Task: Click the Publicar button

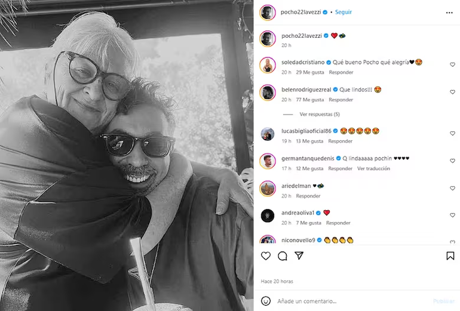Action: point(444,301)
